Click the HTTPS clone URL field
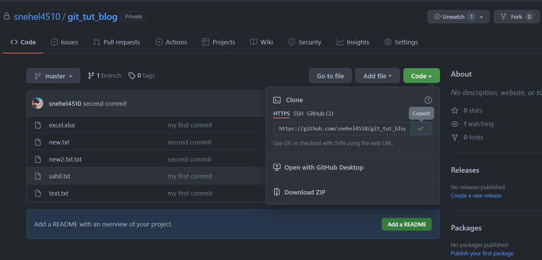The height and width of the screenshot is (260, 542). pos(342,129)
